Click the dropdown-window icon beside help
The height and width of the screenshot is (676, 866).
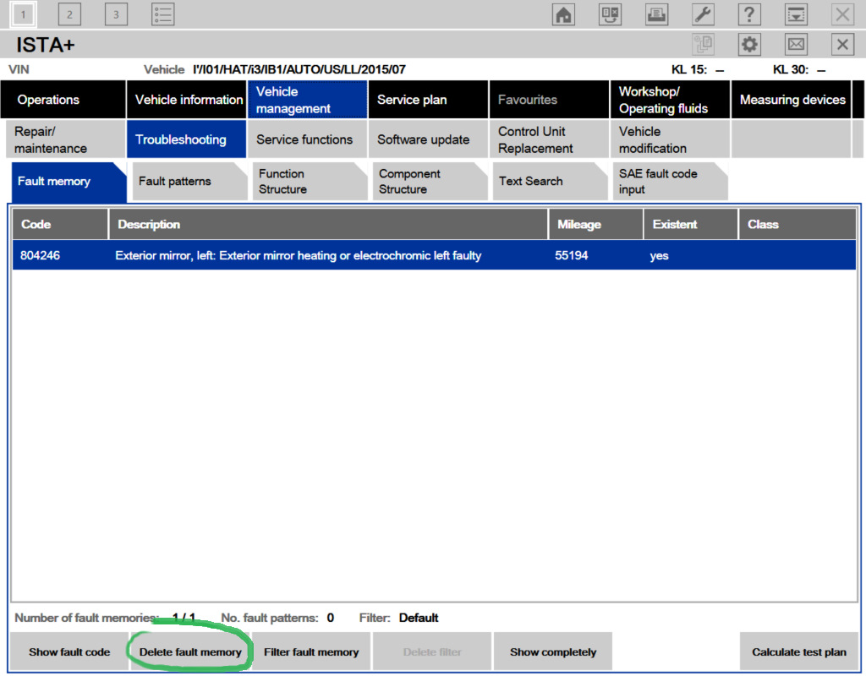(796, 14)
